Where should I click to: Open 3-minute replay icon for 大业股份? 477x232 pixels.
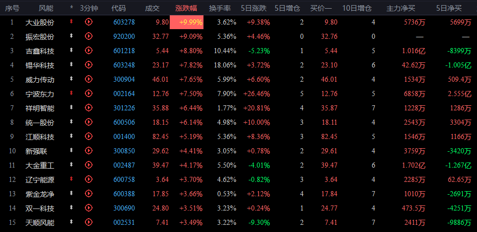click(x=88, y=22)
